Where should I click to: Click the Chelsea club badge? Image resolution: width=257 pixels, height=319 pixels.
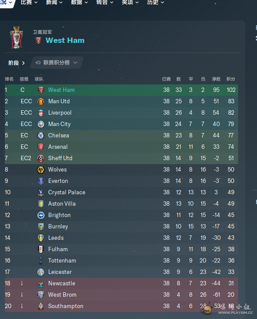pyautogui.click(x=41, y=136)
